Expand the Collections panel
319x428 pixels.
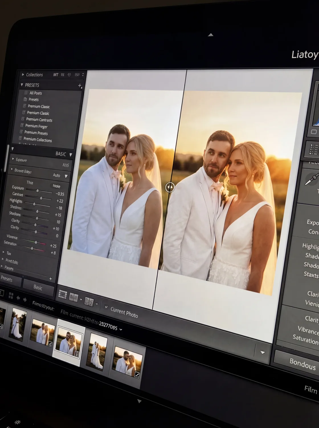tap(23, 74)
